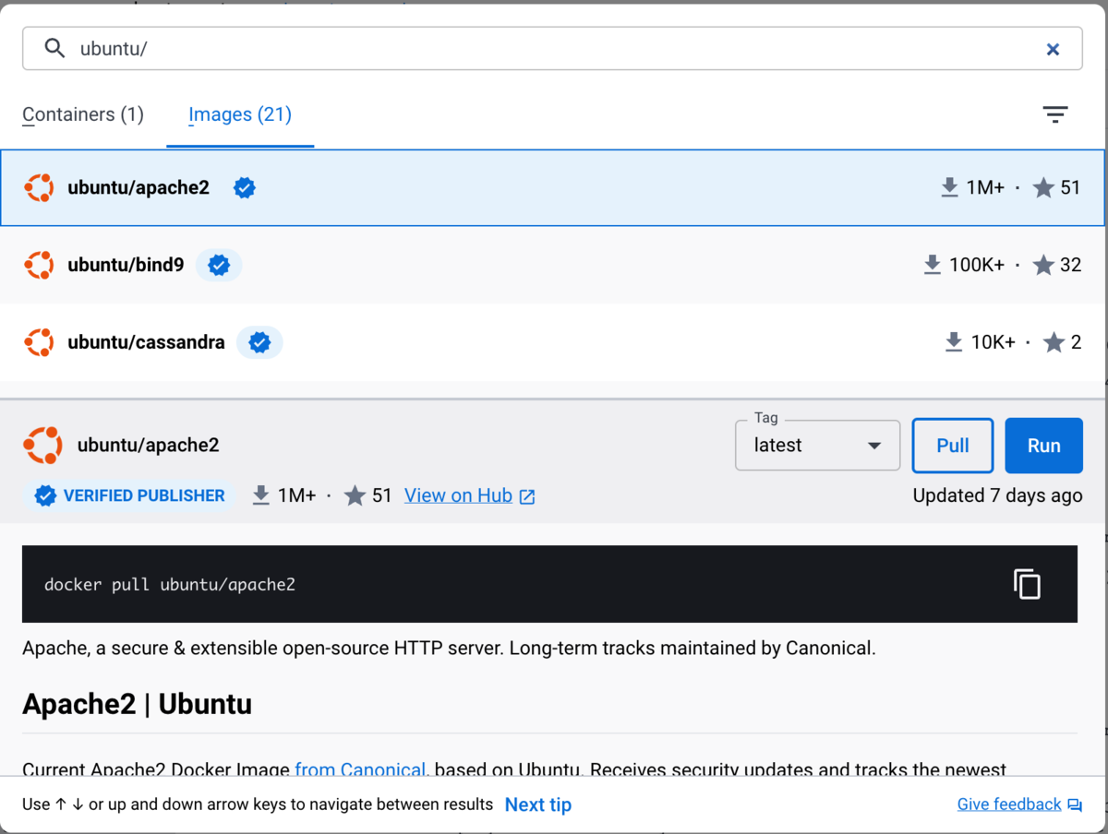1108x834 pixels.
Task: Run the ubuntu/apache2 image
Action: [1043, 446]
